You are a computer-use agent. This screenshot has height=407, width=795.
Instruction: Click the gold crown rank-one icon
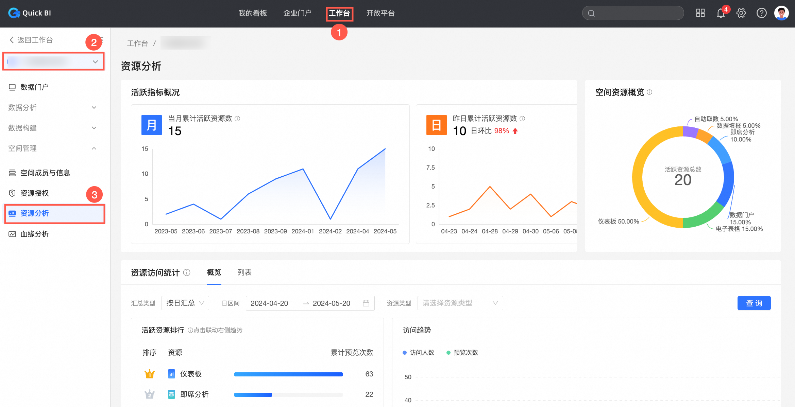pos(150,374)
